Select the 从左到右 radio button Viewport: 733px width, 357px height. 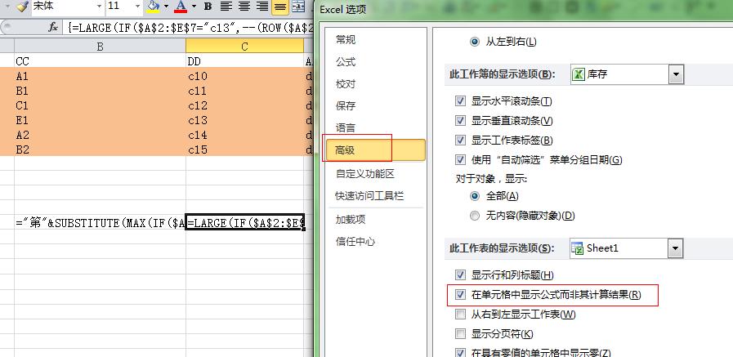[475, 42]
